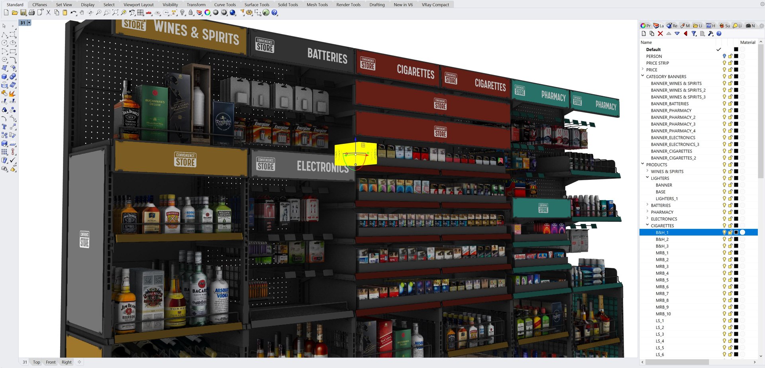Open the four-viewport layout icon
The width and height of the screenshot is (765, 368).
140,13
